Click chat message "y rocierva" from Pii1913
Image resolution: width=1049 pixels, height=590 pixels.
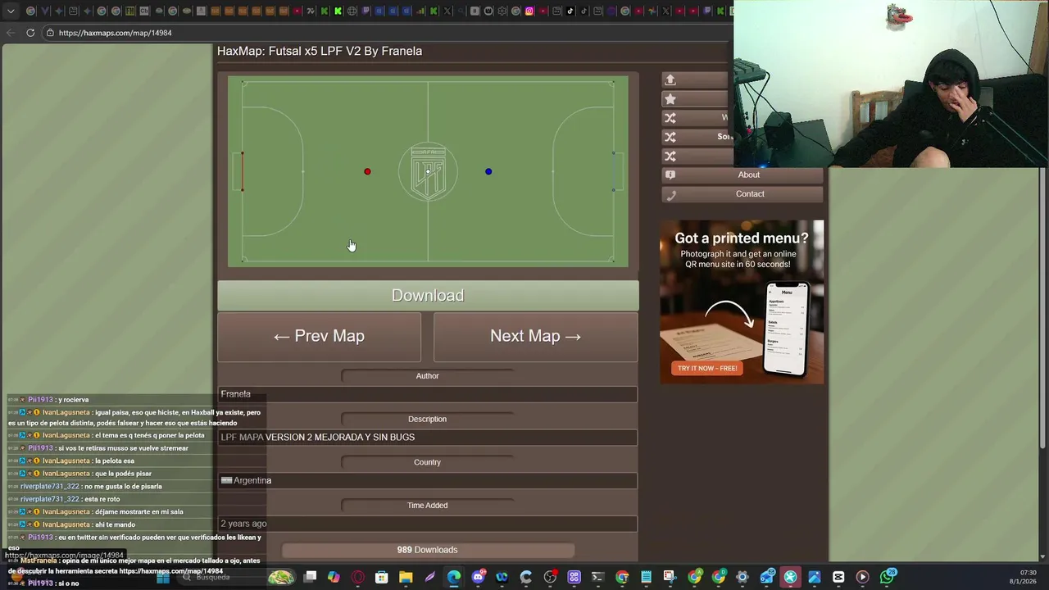click(75, 400)
